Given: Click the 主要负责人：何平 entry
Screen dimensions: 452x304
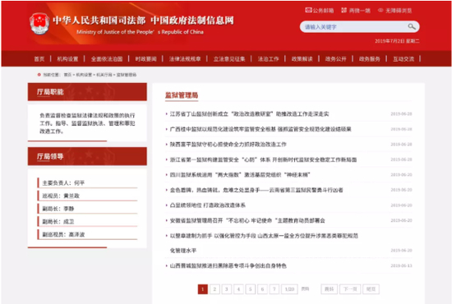Looking at the screenshot, I should tap(88, 182).
